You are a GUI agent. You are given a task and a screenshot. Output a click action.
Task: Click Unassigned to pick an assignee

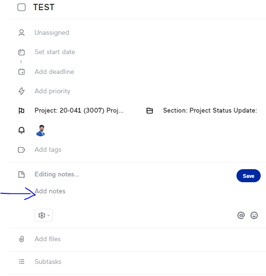coord(52,33)
